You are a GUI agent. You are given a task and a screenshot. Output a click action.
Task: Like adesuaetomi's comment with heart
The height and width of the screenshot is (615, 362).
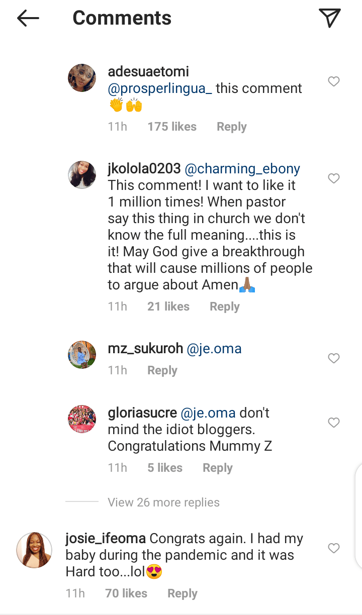334,81
